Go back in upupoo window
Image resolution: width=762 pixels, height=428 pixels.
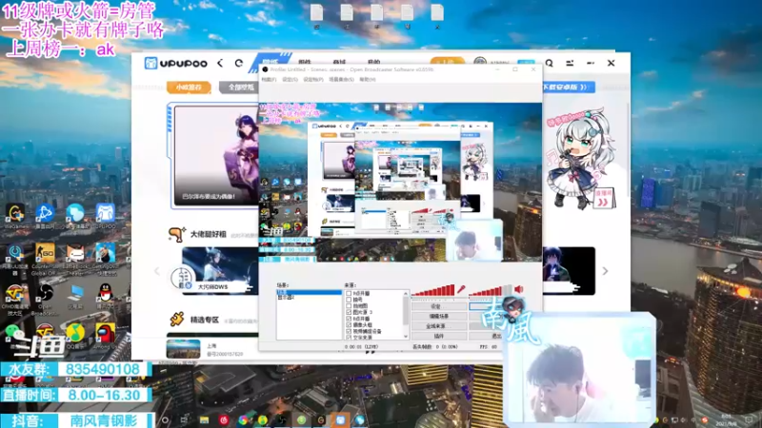[220, 63]
